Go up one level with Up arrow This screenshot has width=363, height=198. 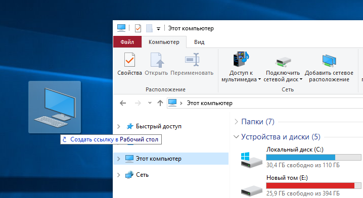(x=160, y=103)
